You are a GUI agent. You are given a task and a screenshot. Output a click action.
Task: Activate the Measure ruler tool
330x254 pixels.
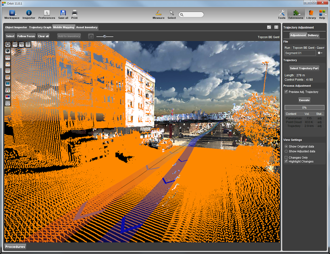(x=158, y=13)
